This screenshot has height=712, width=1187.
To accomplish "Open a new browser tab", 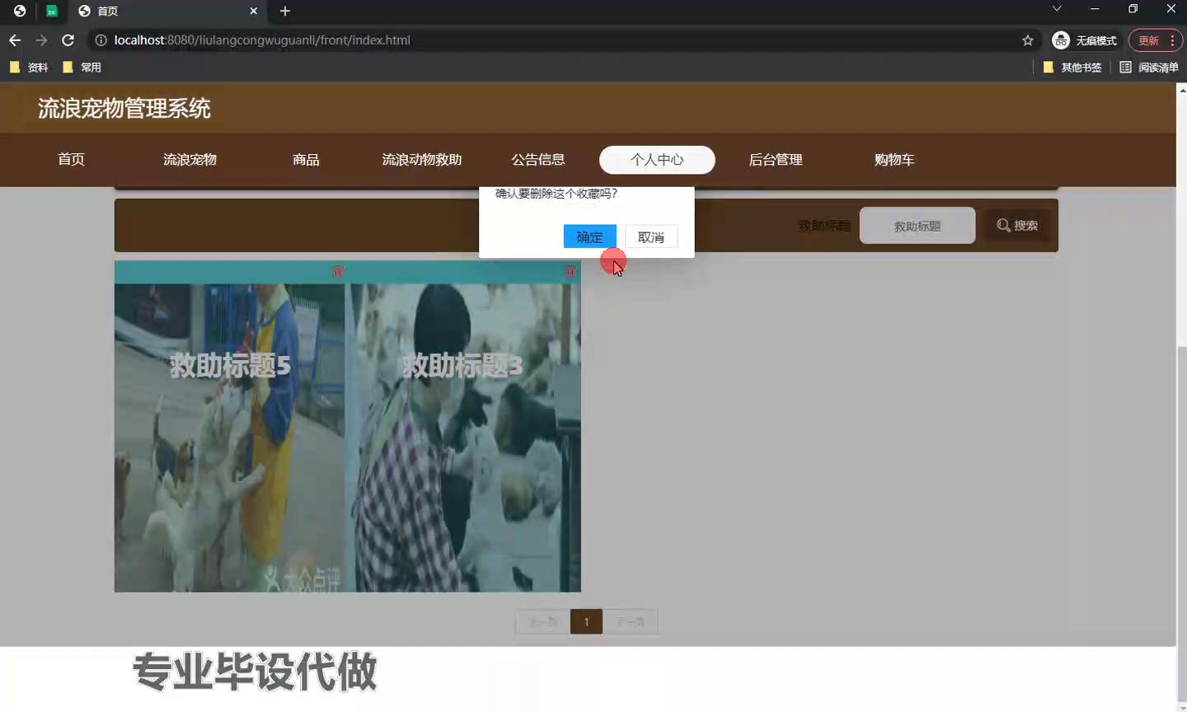I will (285, 11).
